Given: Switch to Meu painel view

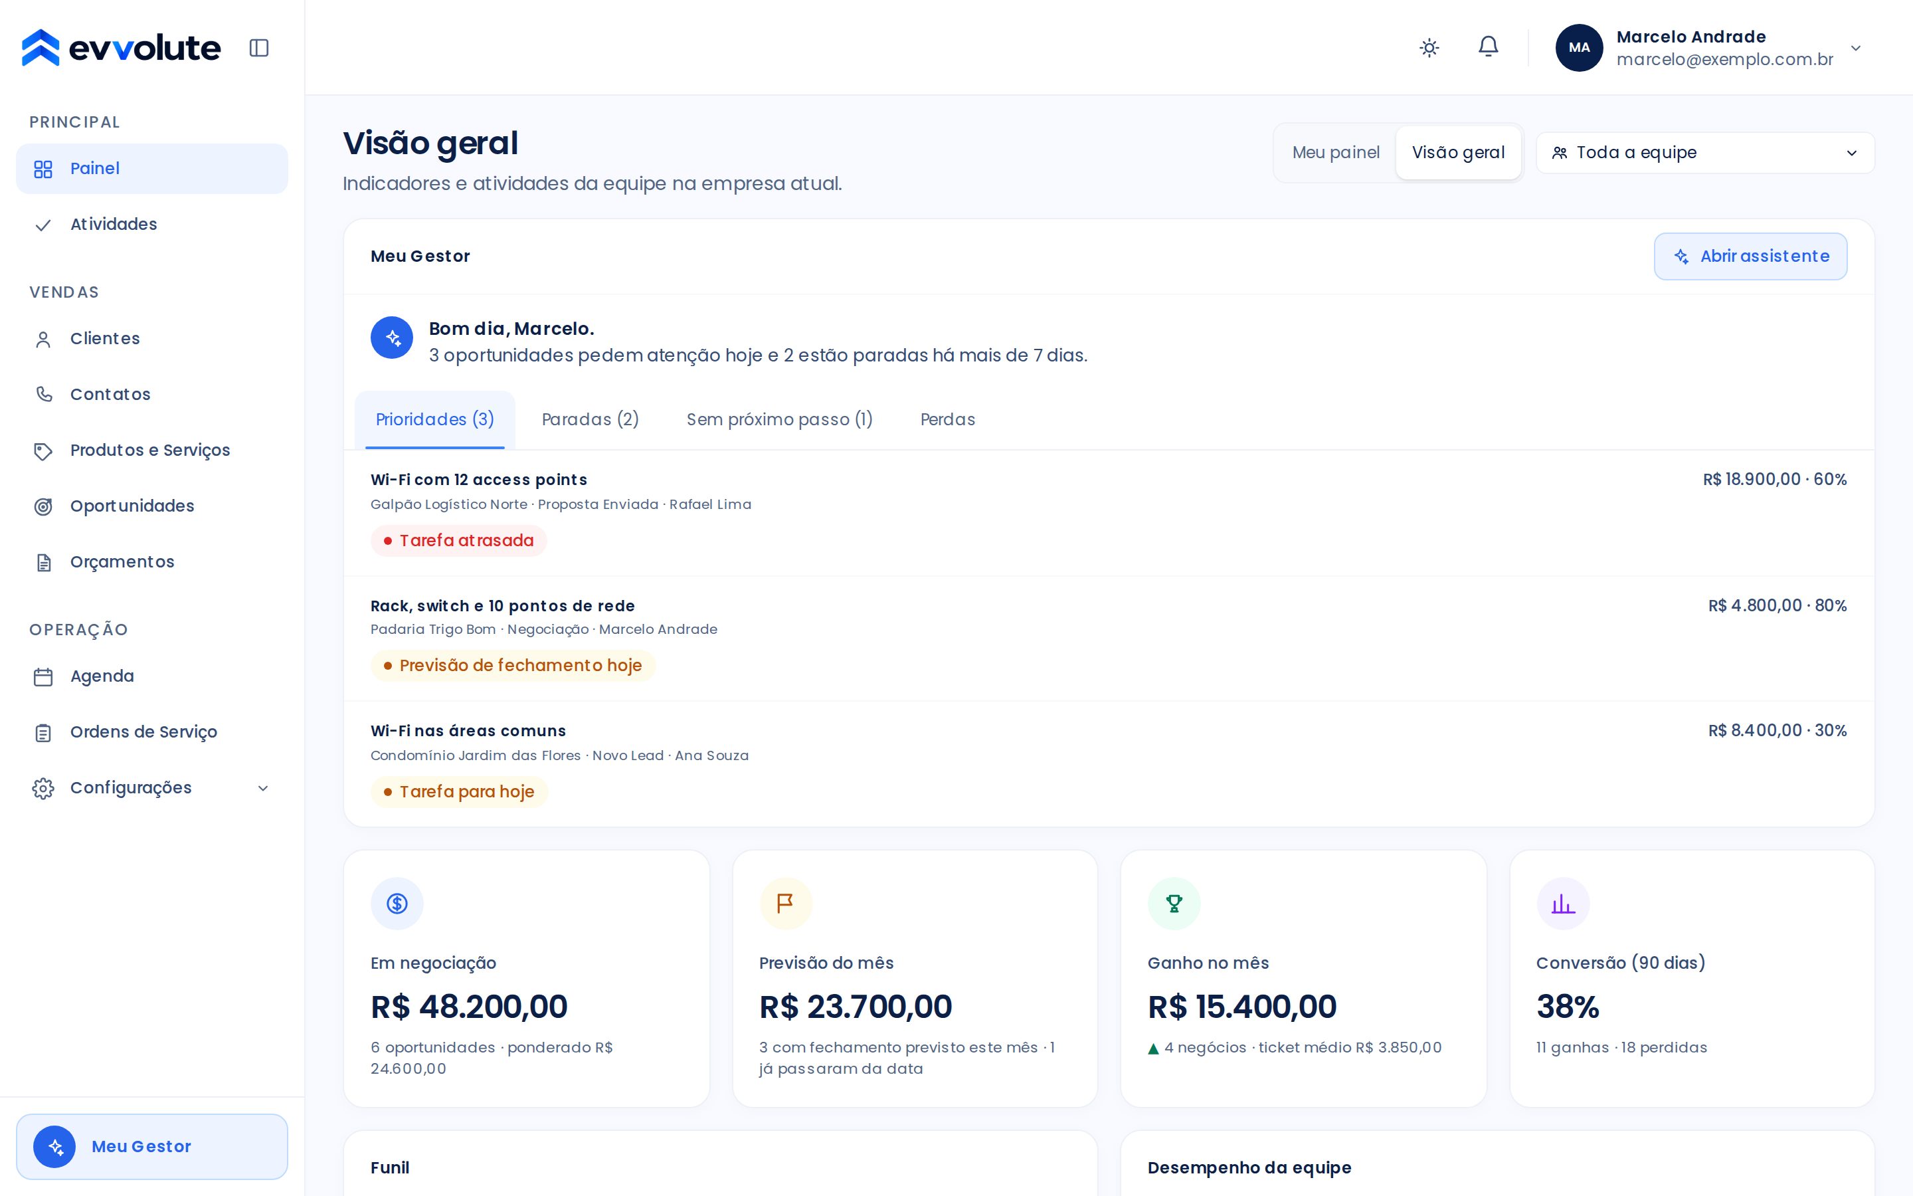Looking at the screenshot, I should tap(1336, 153).
